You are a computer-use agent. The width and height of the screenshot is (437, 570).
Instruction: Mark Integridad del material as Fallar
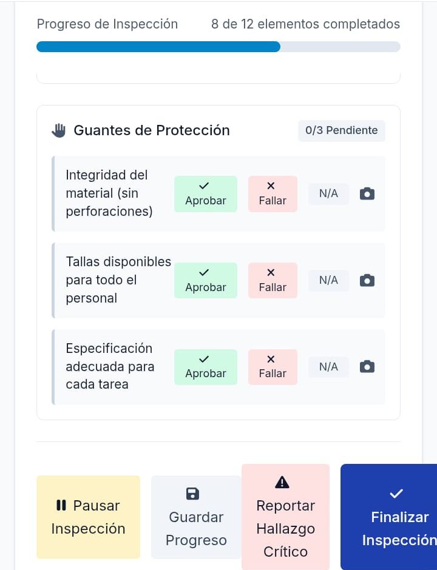(273, 194)
